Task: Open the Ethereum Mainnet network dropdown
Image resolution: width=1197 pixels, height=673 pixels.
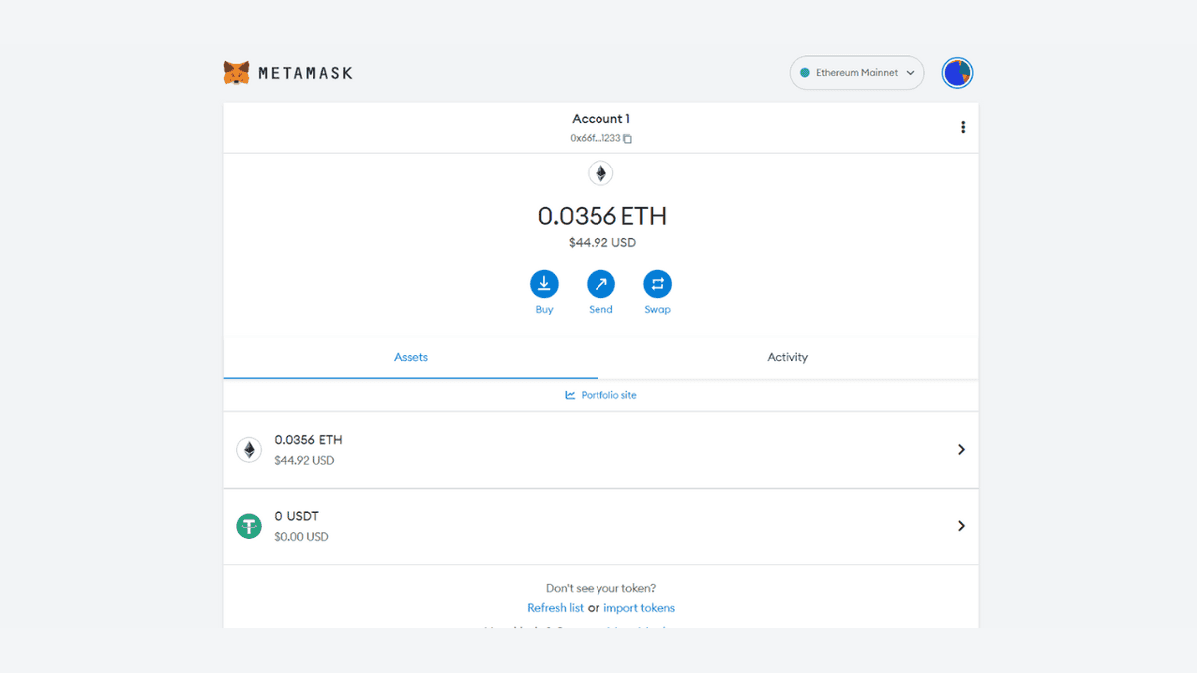Action: 857,73
